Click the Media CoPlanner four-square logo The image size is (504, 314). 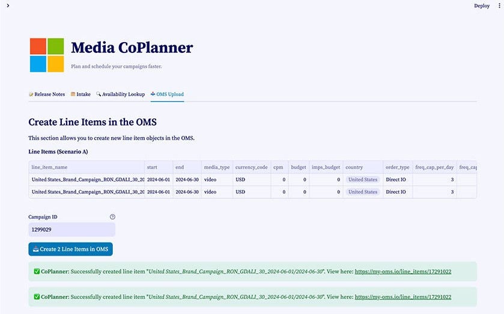coord(47,55)
